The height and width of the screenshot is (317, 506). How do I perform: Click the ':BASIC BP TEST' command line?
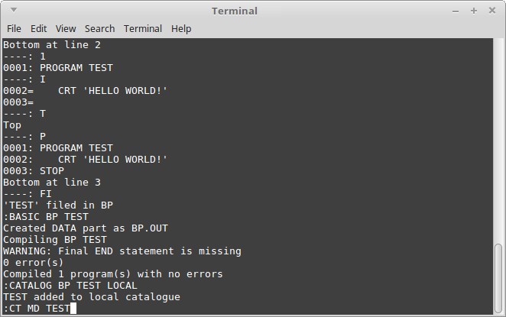pos(46,217)
